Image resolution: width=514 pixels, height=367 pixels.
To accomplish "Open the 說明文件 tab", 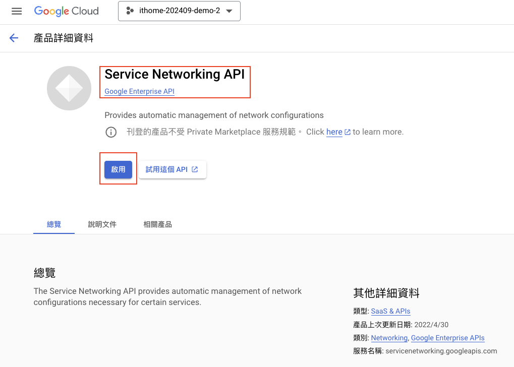I will (x=102, y=224).
